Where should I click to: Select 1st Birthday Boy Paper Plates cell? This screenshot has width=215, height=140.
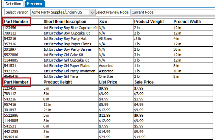(71, 44)
